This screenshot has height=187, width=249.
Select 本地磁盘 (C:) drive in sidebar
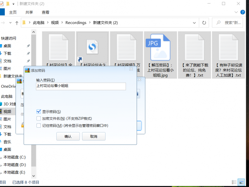pos(14,157)
